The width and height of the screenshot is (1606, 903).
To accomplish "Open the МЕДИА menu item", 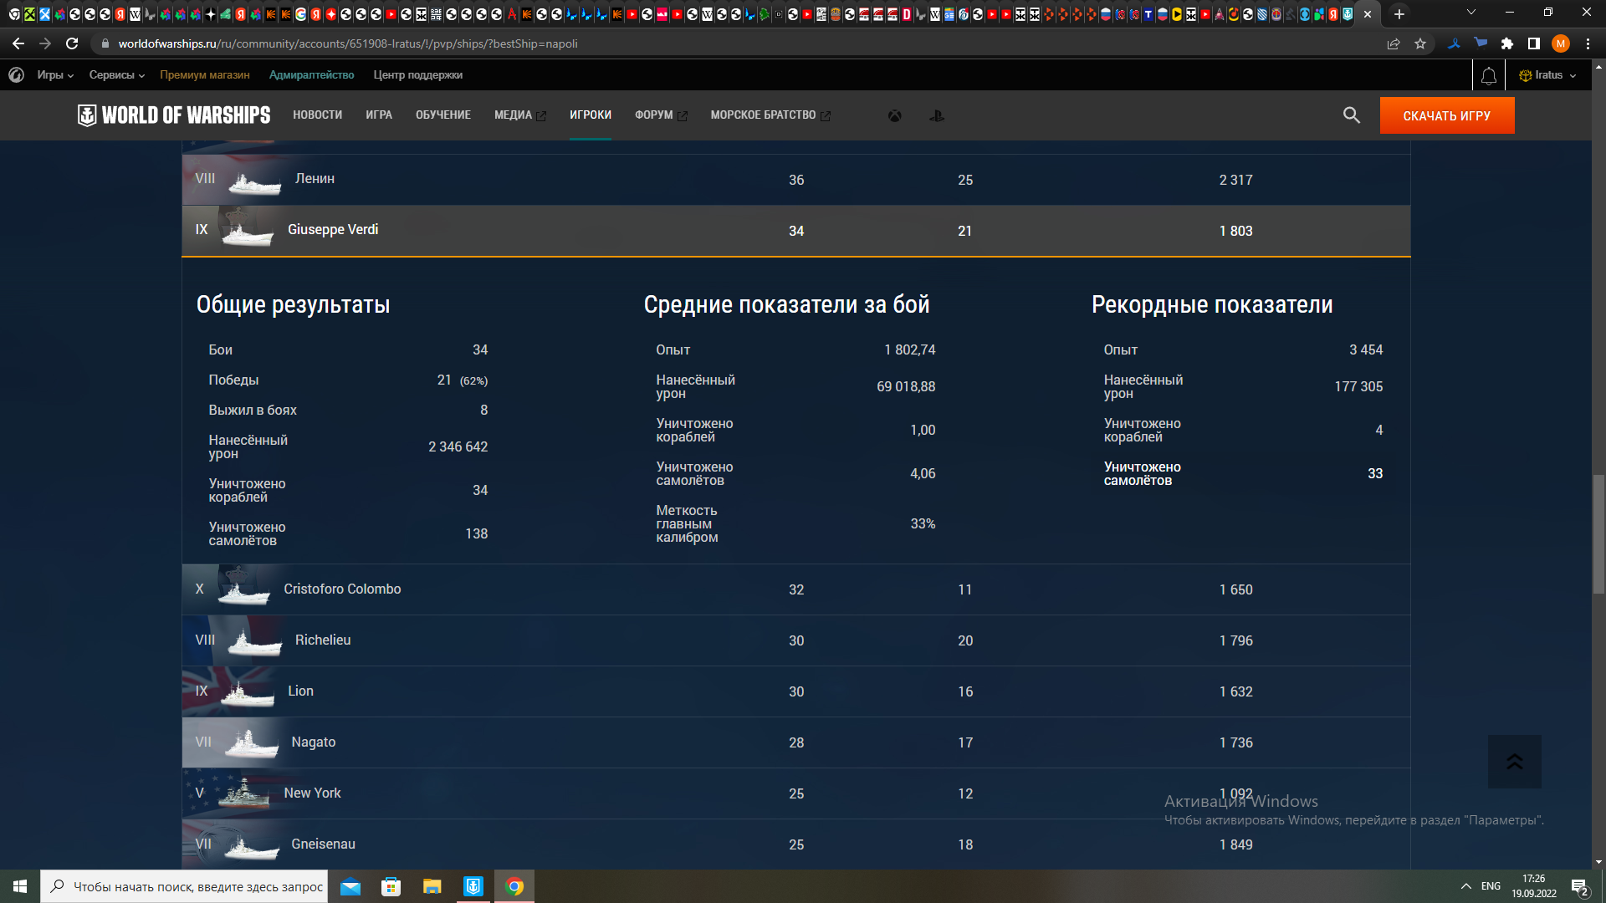I will coord(519,115).
